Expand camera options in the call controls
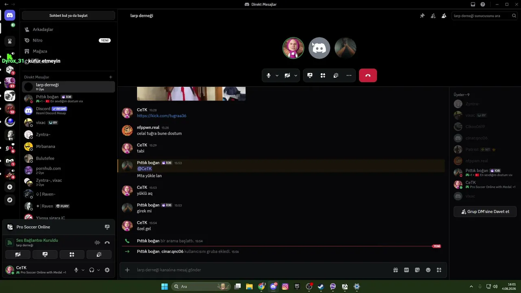Image resolution: width=521 pixels, height=293 pixels. (296, 75)
